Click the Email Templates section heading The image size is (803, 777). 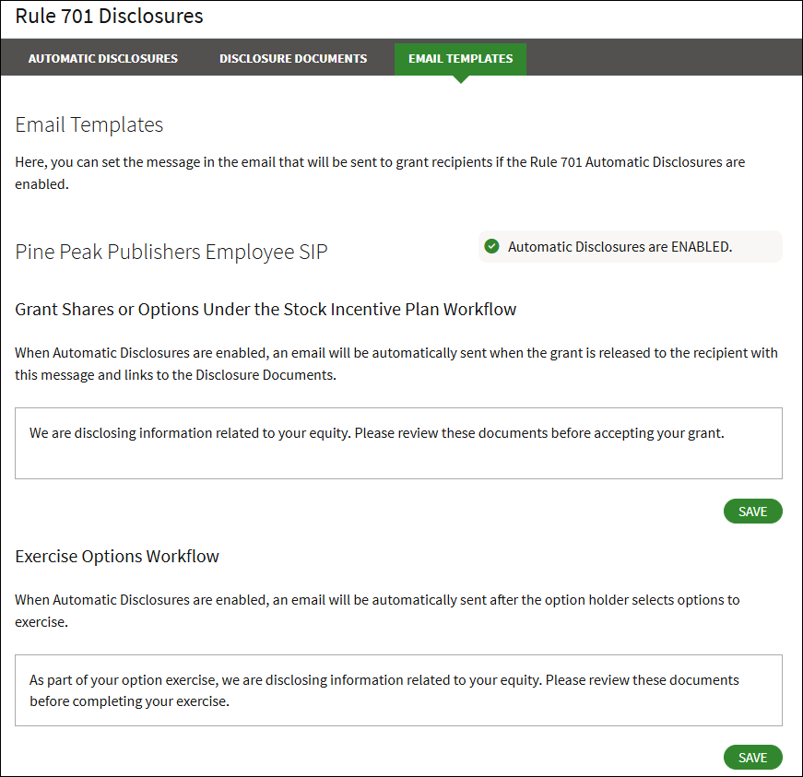[x=89, y=124]
